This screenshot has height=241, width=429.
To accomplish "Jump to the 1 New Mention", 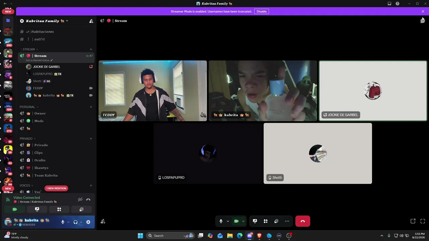I will [56, 188].
